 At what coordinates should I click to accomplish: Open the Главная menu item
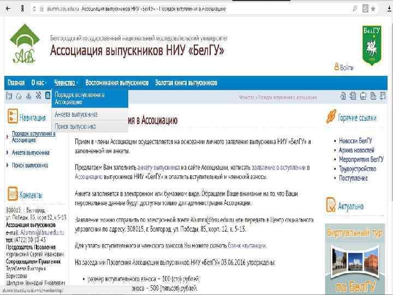pos(16,83)
